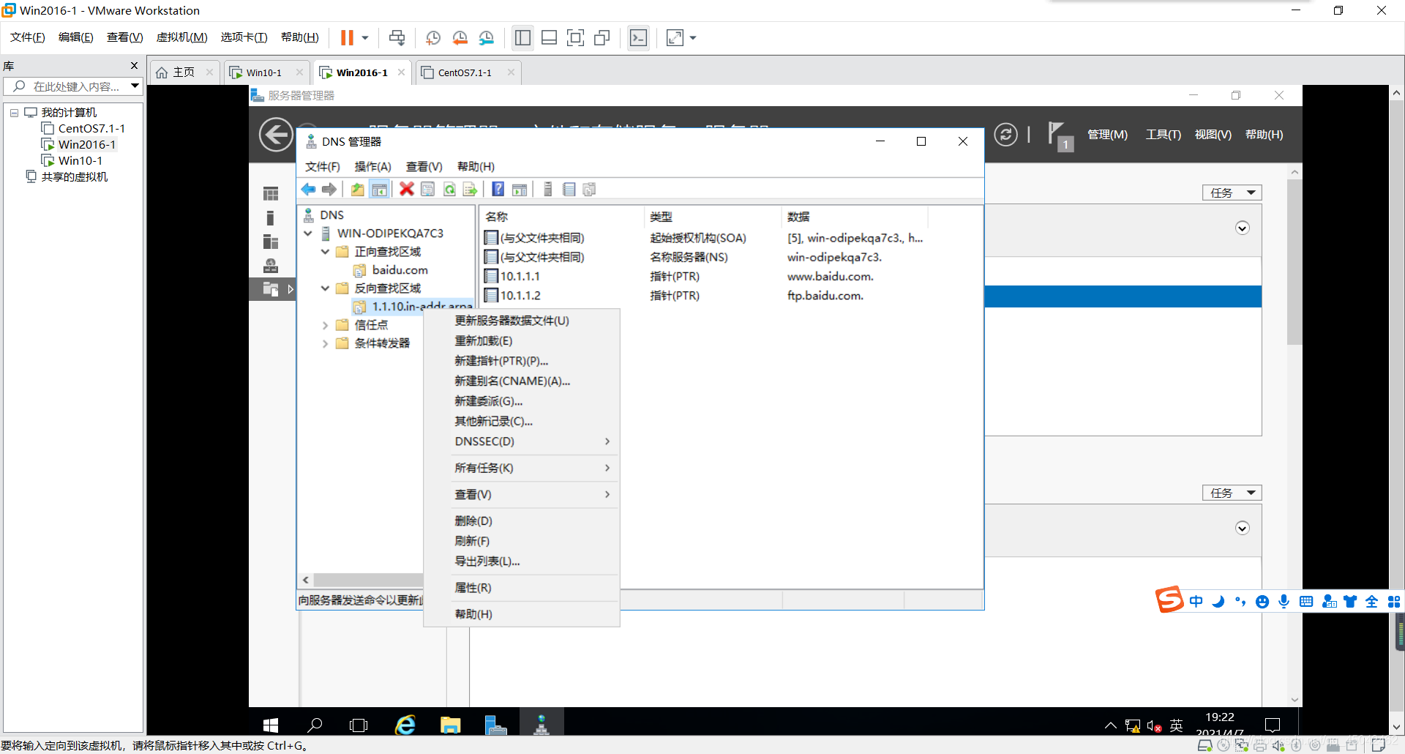Open File Explorer from the guest taskbar

point(450,725)
